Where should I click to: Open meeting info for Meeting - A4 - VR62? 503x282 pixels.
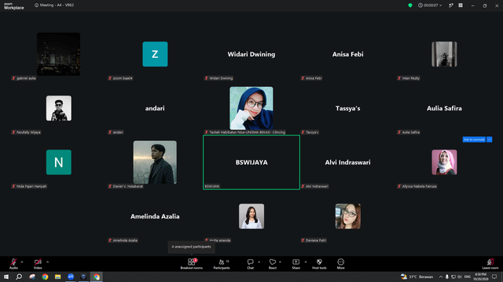tap(54, 5)
